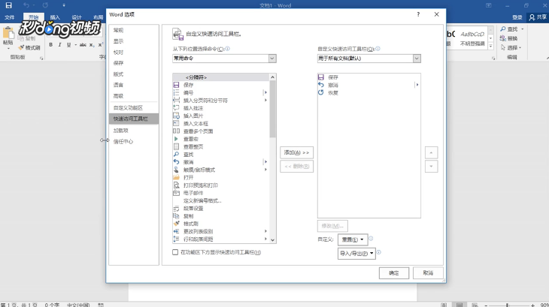This screenshot has height=307, width=549.
Task: Click the dialog help question mark
Action: point(418,14)
